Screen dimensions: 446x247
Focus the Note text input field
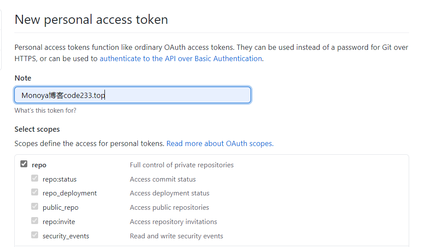point(173,95)
